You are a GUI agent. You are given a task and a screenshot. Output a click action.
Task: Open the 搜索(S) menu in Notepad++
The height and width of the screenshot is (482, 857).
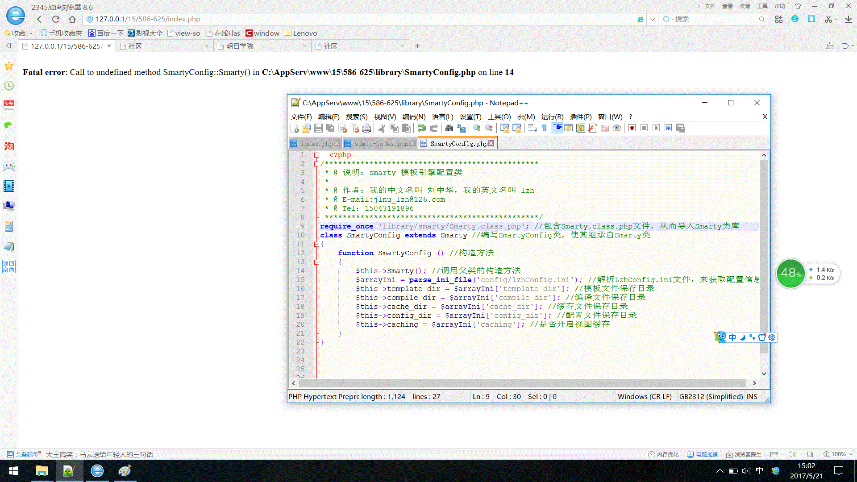click(357, 117)
